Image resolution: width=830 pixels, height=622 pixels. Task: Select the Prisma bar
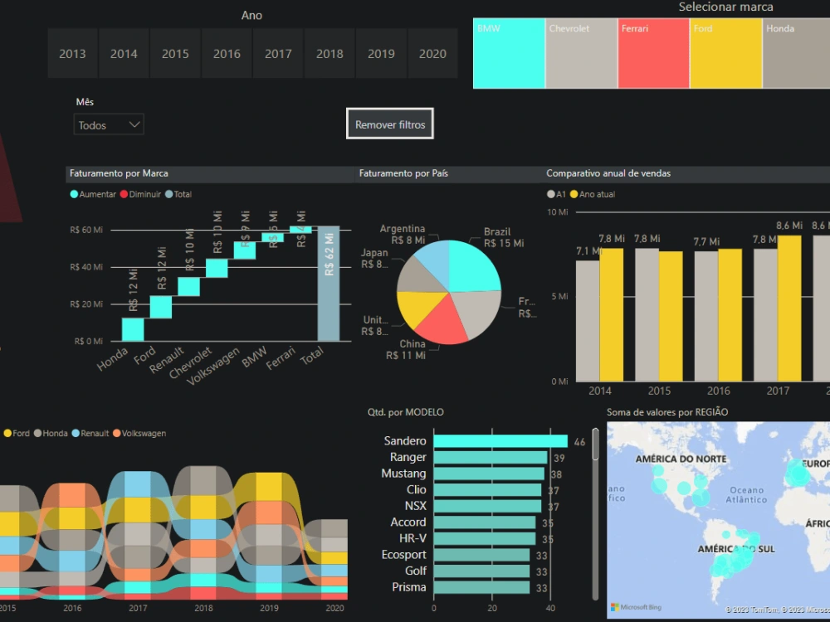(x=481, y=587)
